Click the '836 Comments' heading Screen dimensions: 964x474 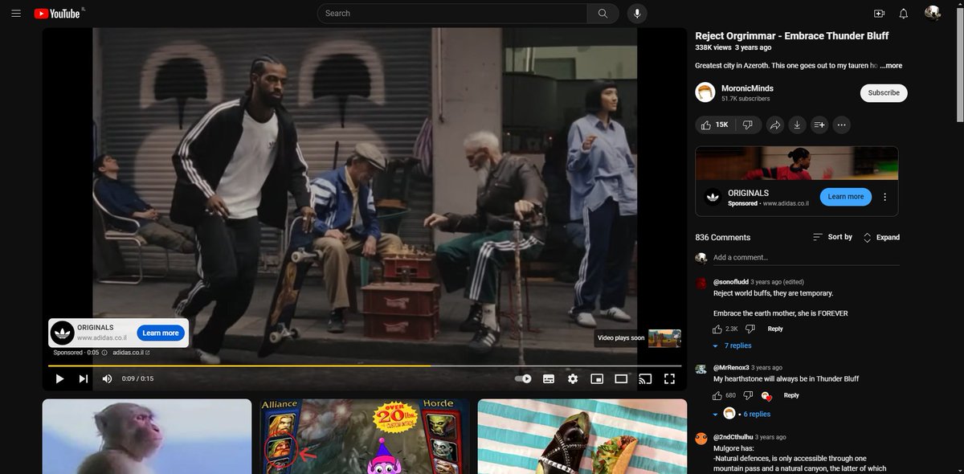(x=723, y=237)
